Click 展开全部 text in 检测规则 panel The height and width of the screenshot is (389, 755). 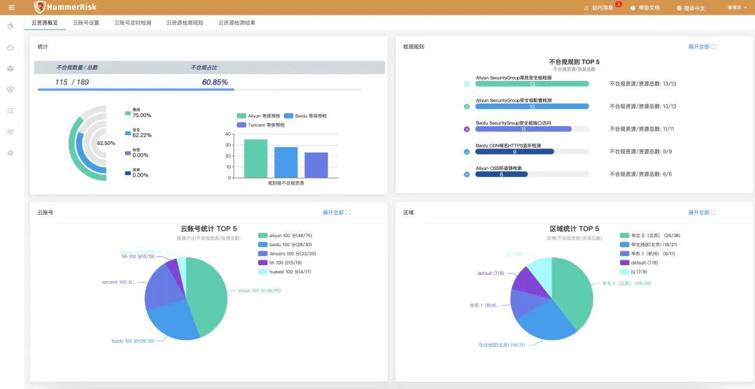click(698, 47)
